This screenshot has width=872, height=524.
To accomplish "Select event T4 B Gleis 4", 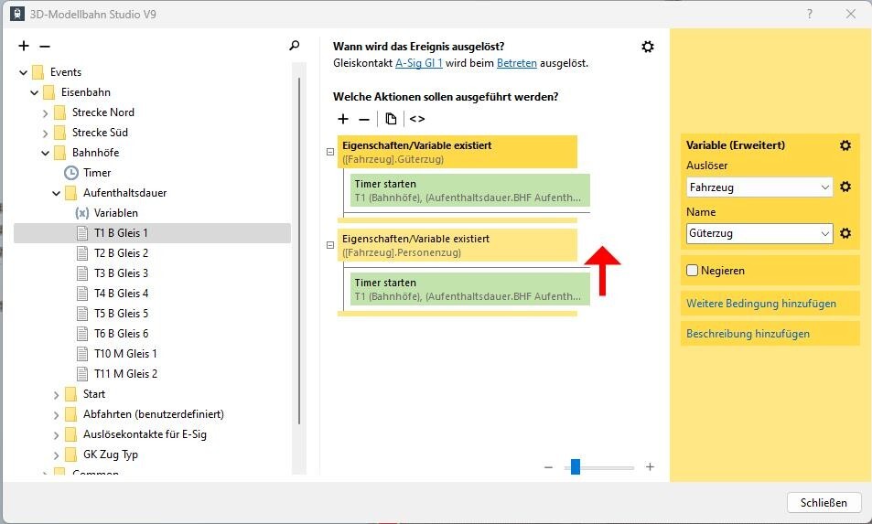I will click(x=121, y=293).
